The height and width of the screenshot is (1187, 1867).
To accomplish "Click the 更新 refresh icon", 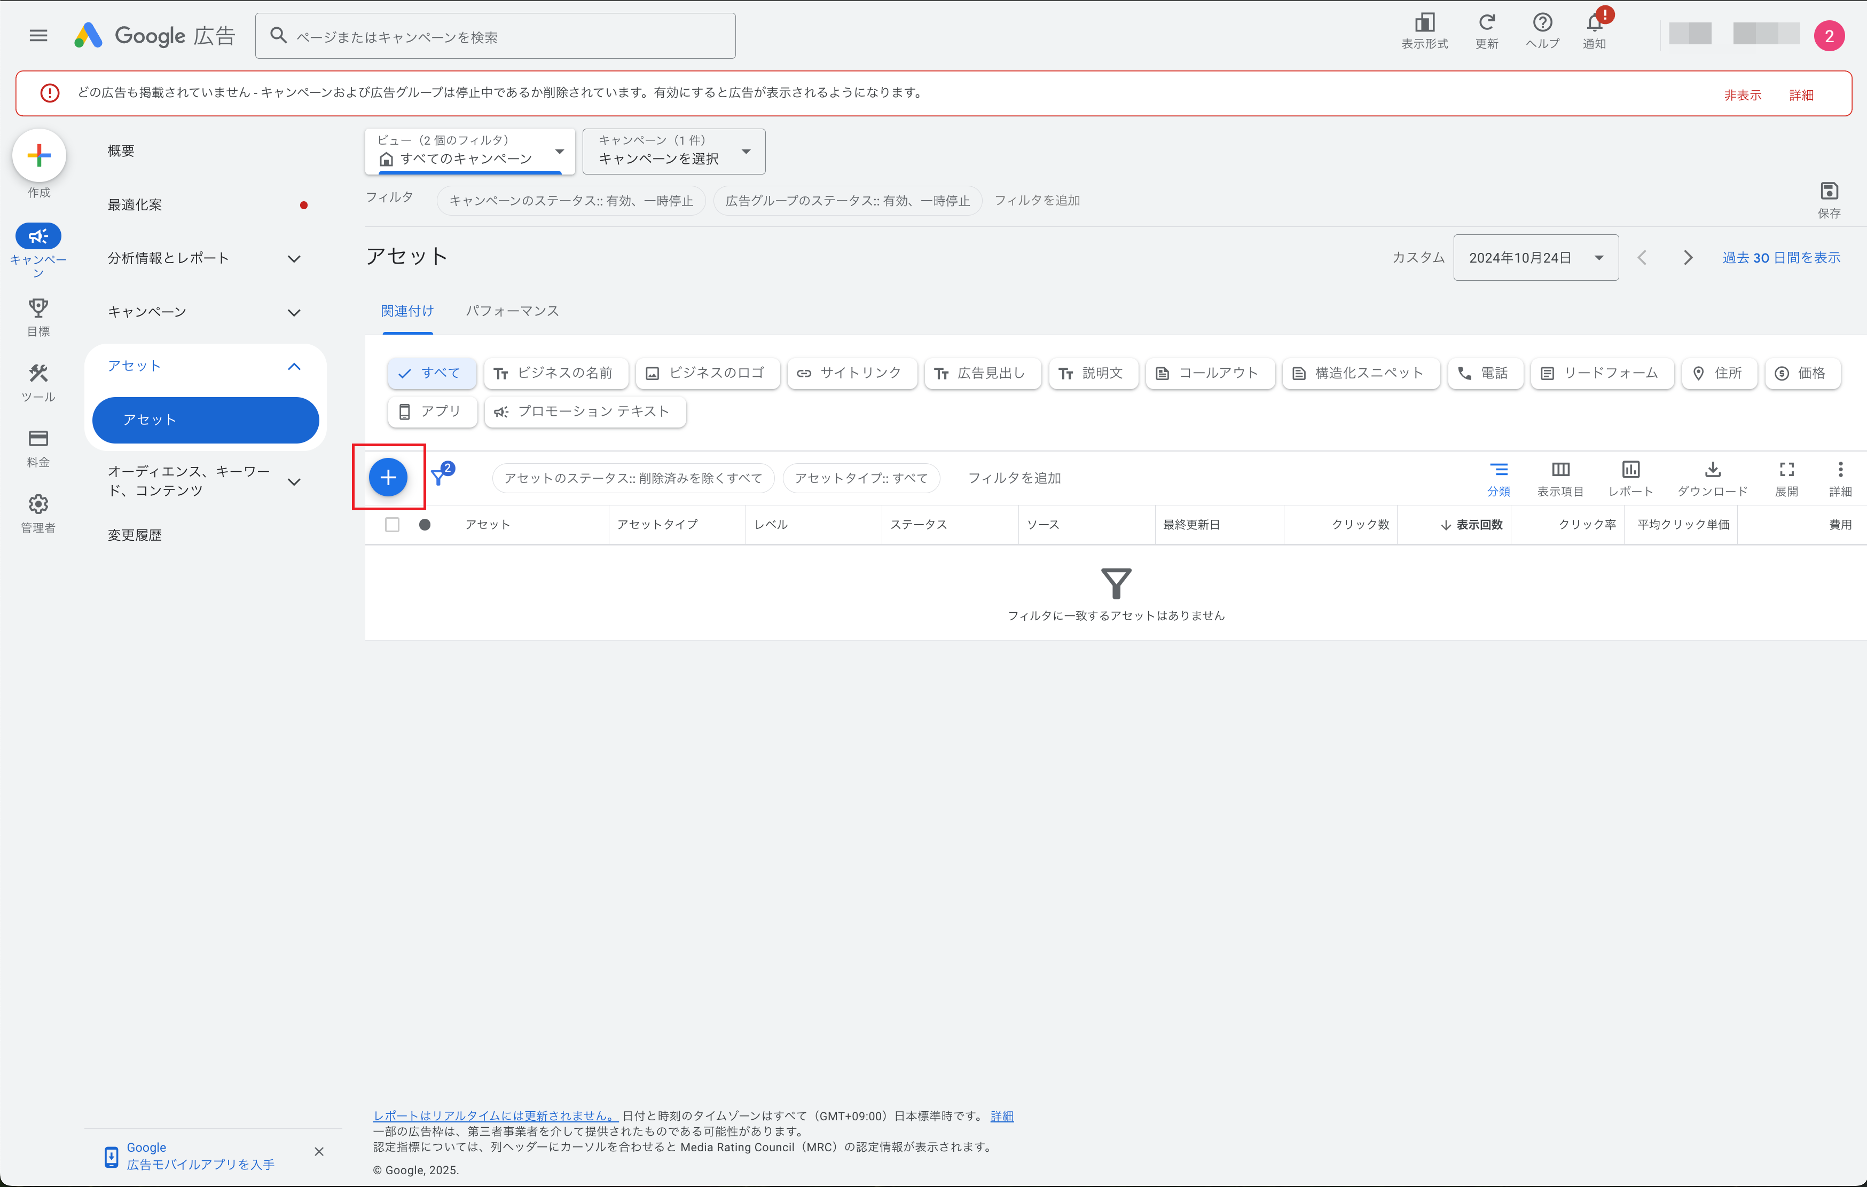I will [x=1486, y=23].
